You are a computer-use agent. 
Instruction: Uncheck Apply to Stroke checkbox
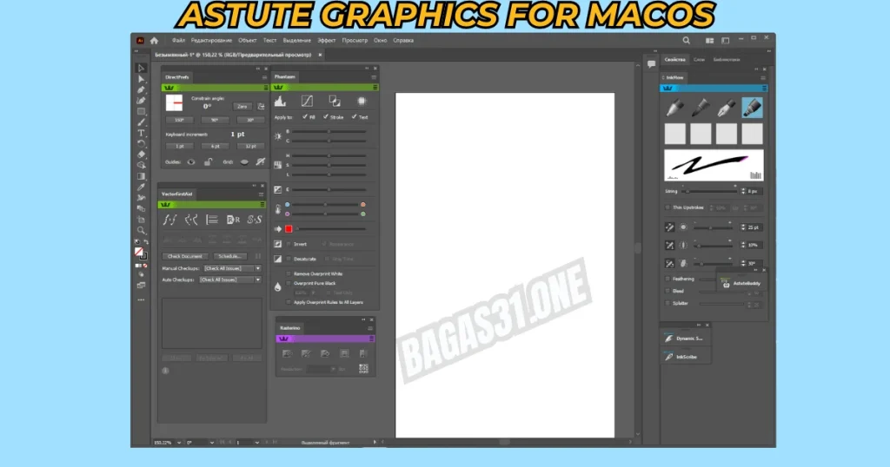326,116
